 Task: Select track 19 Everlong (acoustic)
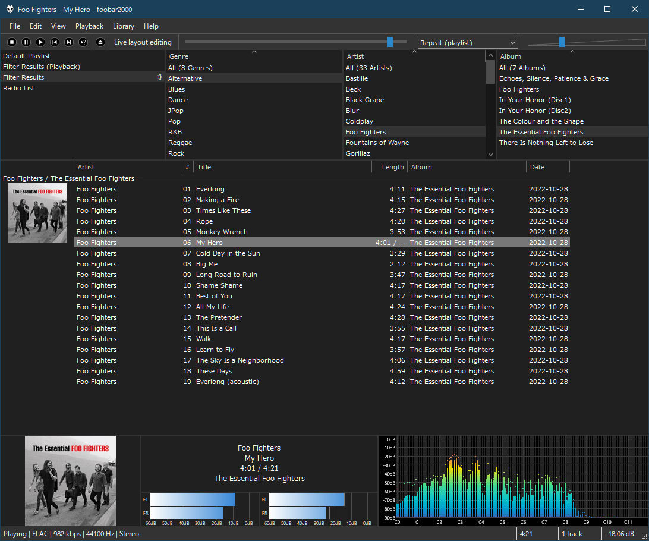tap(322, 382)
